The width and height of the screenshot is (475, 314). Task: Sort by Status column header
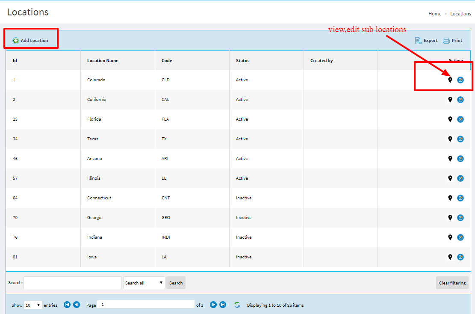pos(242,61)
